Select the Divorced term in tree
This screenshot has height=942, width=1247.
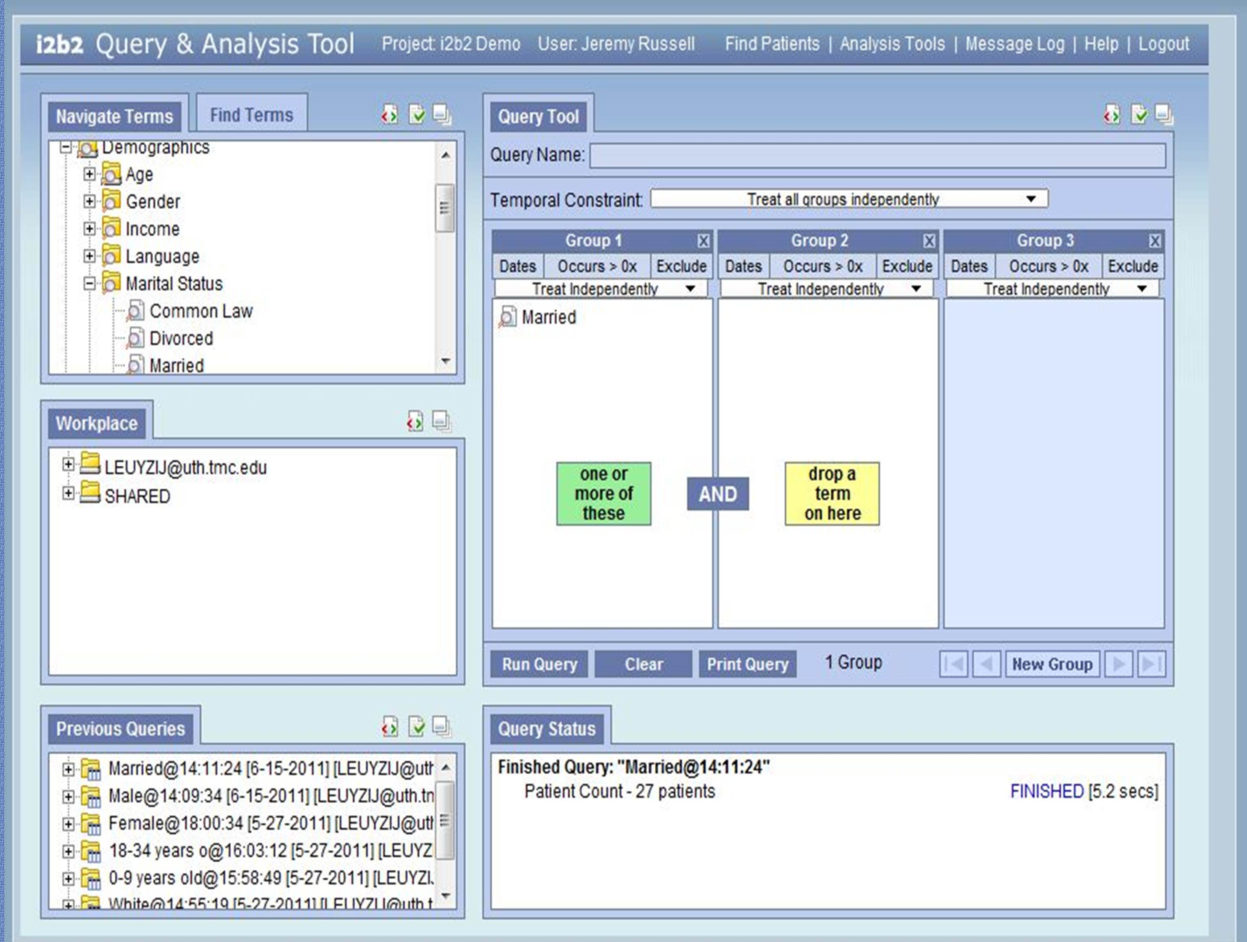point(181,338)
